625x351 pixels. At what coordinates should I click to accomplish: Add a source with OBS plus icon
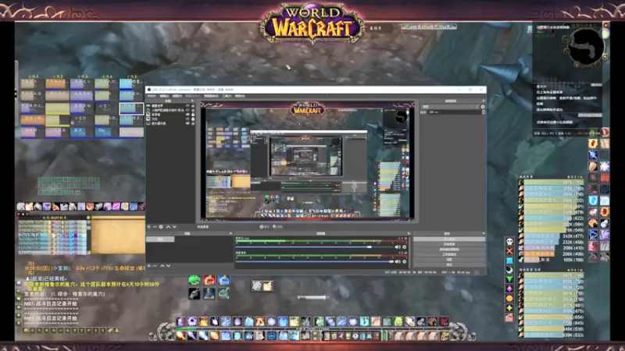click(149, 227)
